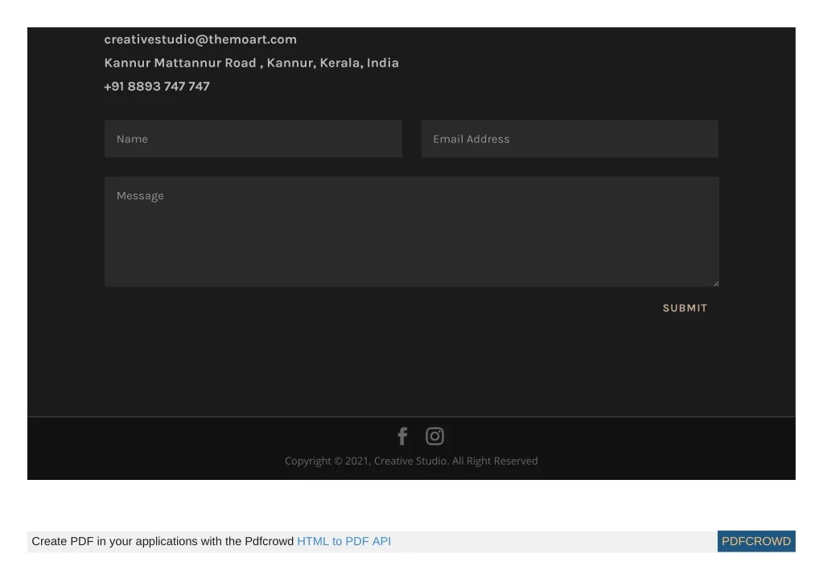Image resolution: width=823 pixels, height=582 pixels.
Task: Click the word Pdfcrowd in the banner
Action: 269,542
